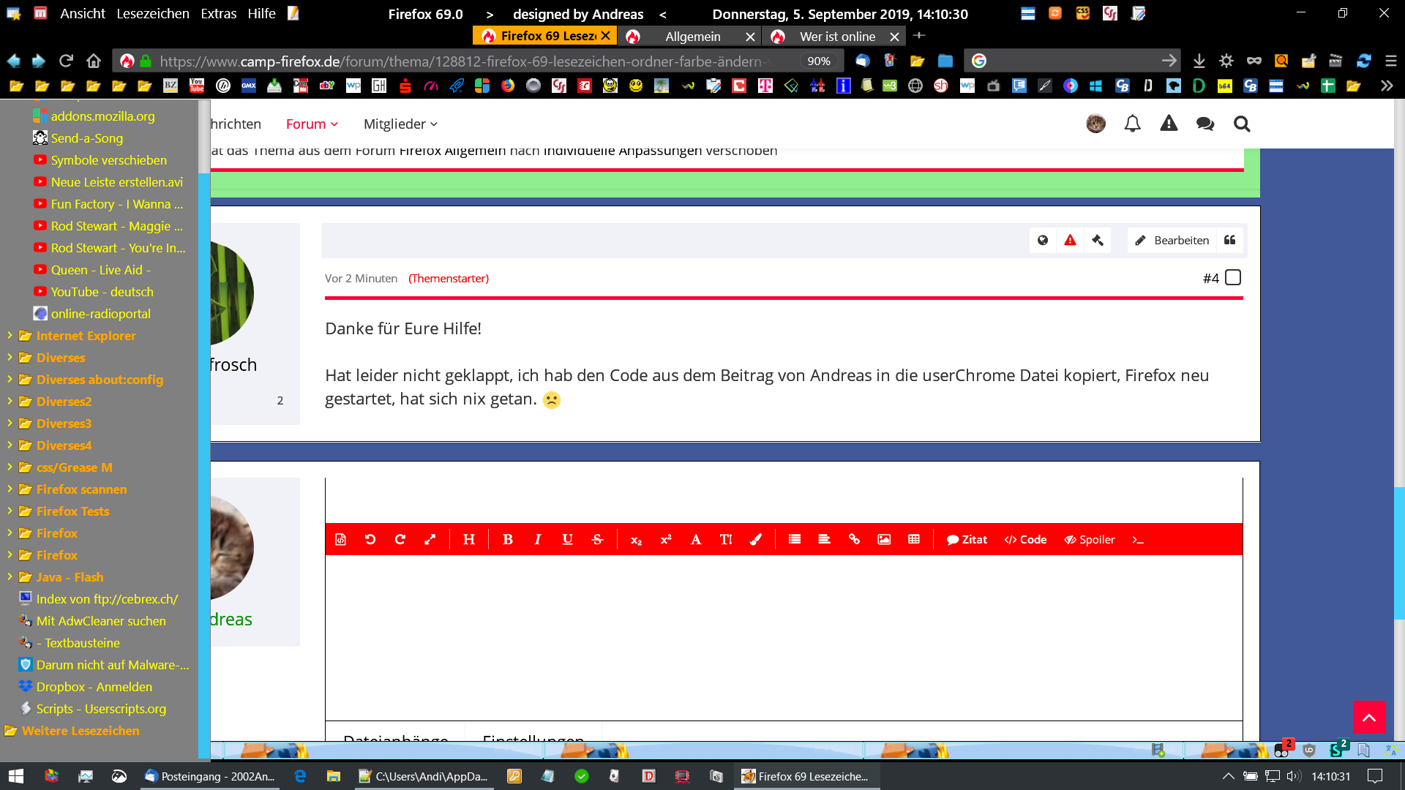Toggle Underline formatting in the editor

pos(567,540)
